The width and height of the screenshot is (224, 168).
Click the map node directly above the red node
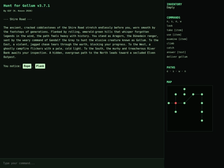(x=176, y=94)
